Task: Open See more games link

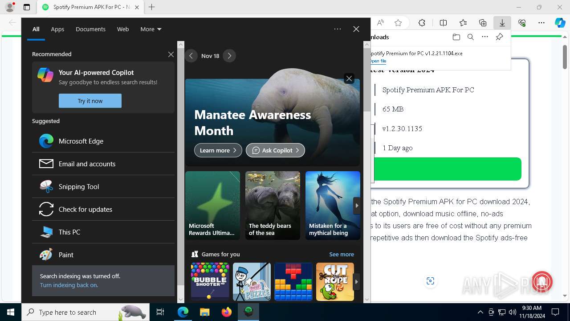Action: [x=342, y=254]
